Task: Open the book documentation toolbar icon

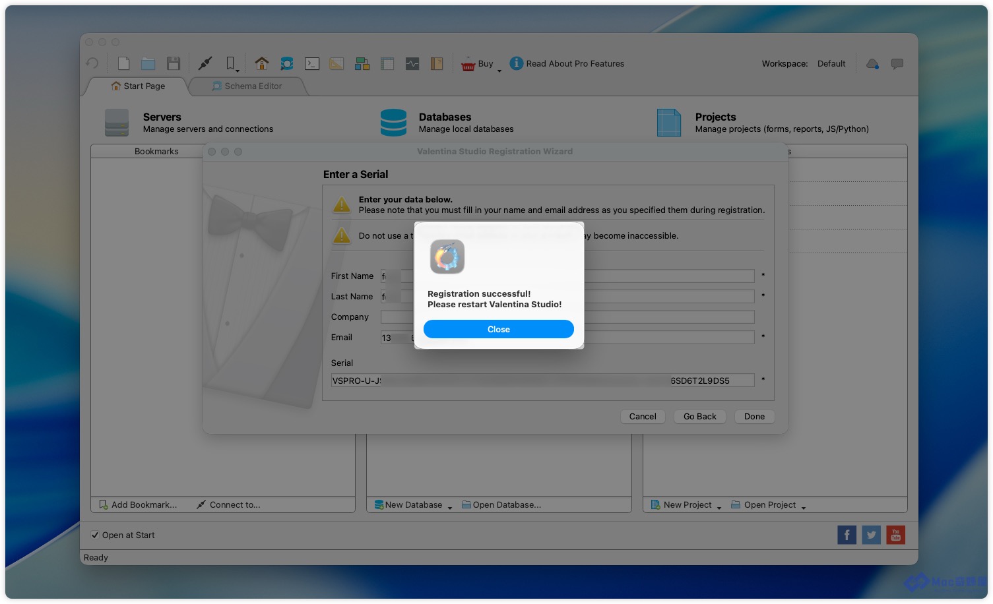Action: (x=437, y=63)
